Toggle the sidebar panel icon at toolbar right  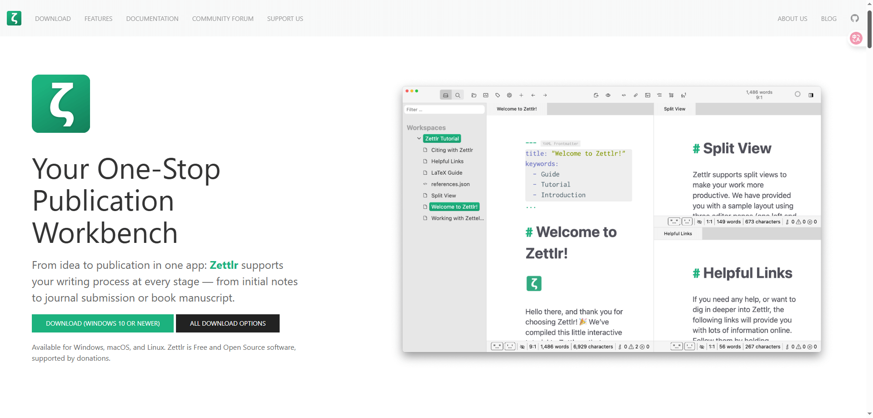(x=811, y=95)
